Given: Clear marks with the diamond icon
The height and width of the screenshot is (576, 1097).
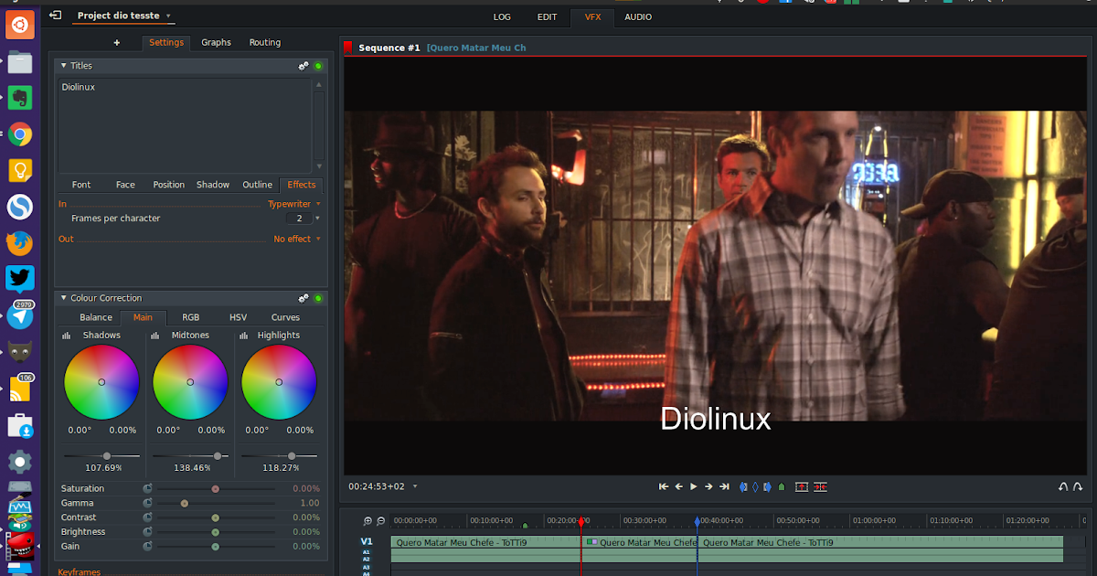Looking at the screenshot, I should click(x=755, y=487).
